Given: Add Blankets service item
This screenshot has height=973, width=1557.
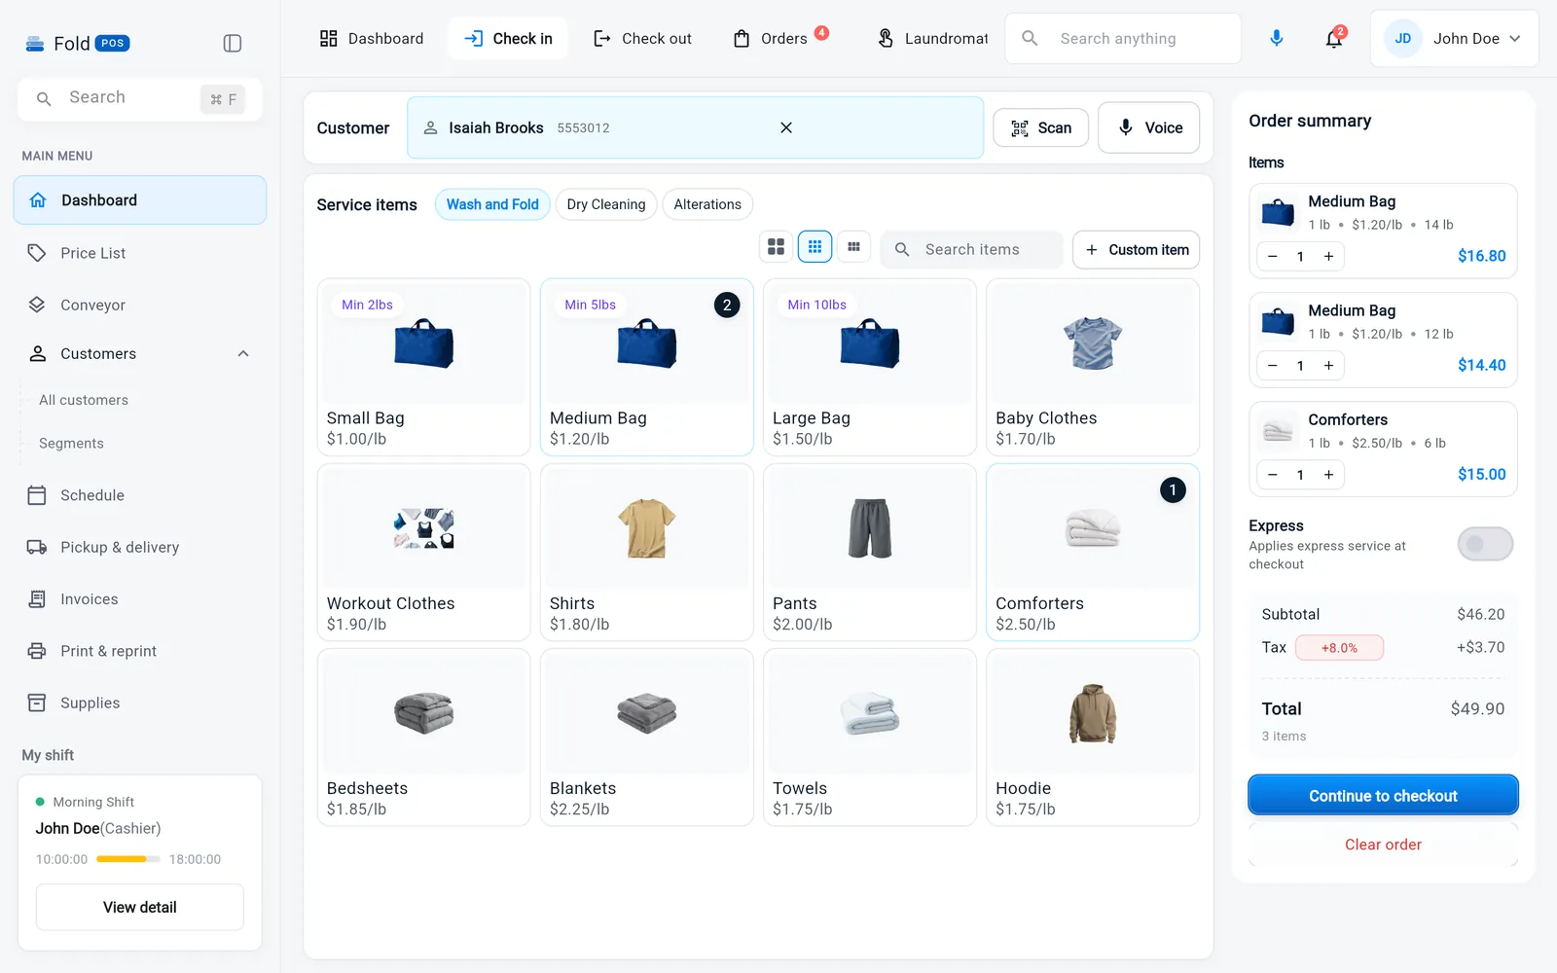Looking at the screenshot, I should [x=646, y=738].
